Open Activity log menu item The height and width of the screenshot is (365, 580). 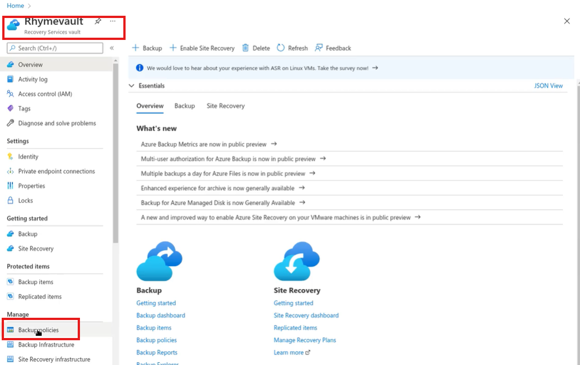pos(33,79)
